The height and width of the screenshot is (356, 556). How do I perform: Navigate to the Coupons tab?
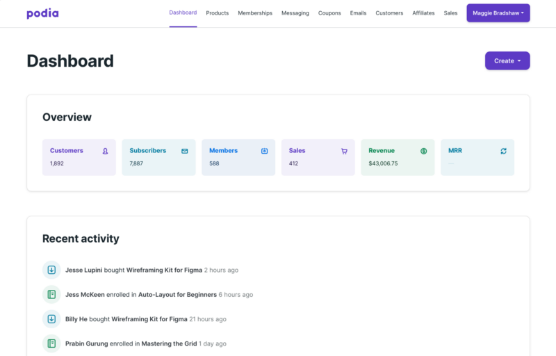click(329, 13)
